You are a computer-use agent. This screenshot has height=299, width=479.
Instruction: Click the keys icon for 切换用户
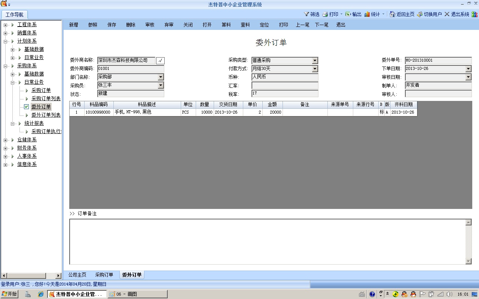point(420,14)
